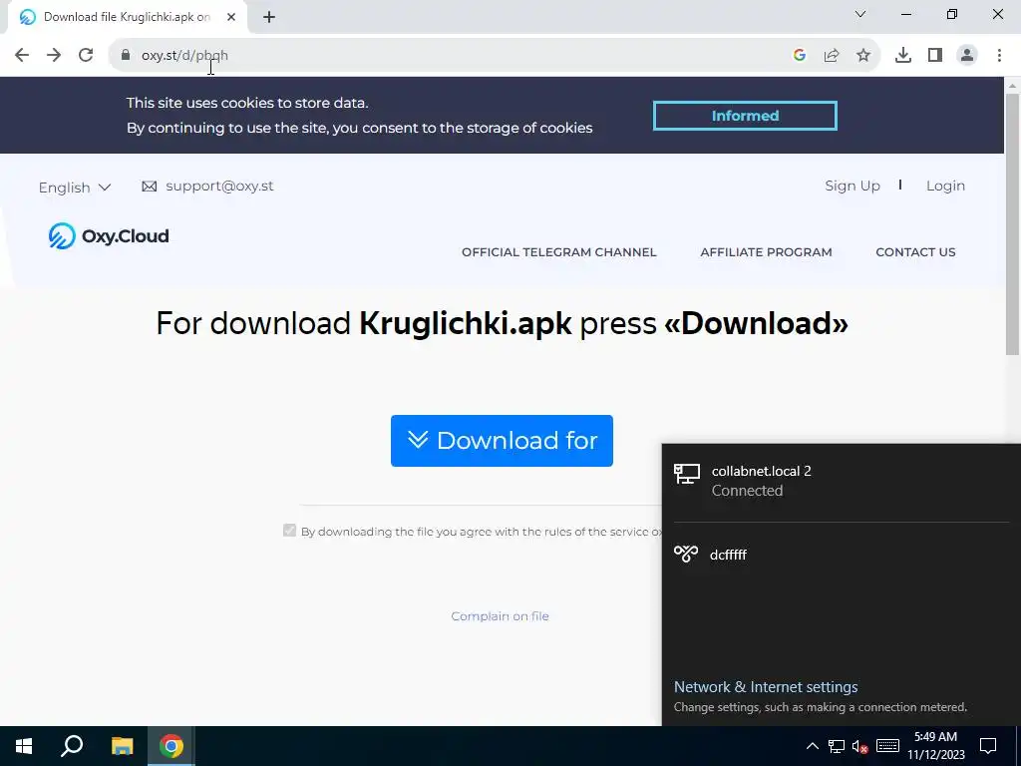The image size is (1021, 766).
Task: Click the muted volume tray icon
Action: (x=860, y=746)
